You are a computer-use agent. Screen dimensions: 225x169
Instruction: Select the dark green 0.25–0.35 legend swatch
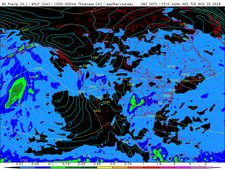pos(89,168)
